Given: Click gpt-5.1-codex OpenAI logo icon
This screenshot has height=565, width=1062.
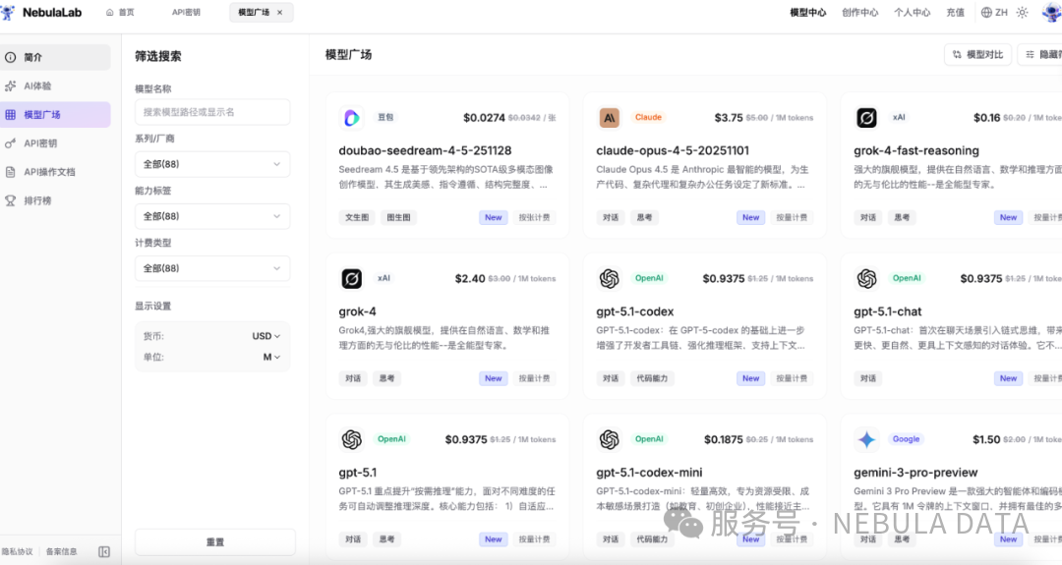Looking at the screenshot, I should (x=609, y=279).
